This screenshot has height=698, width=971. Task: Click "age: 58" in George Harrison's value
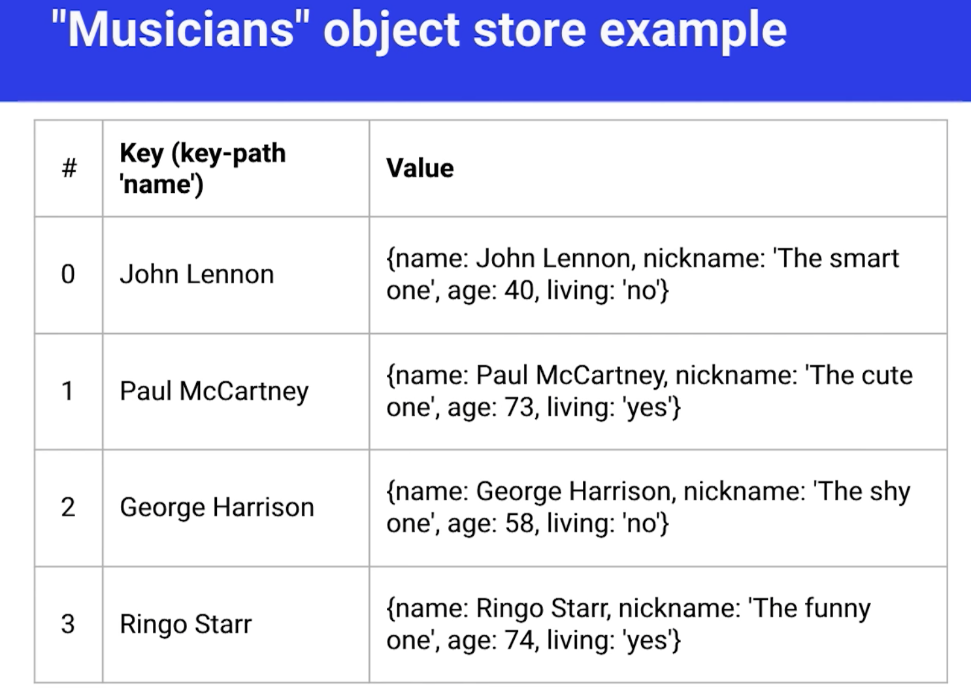pyautogui.click(x=491, y=523)
